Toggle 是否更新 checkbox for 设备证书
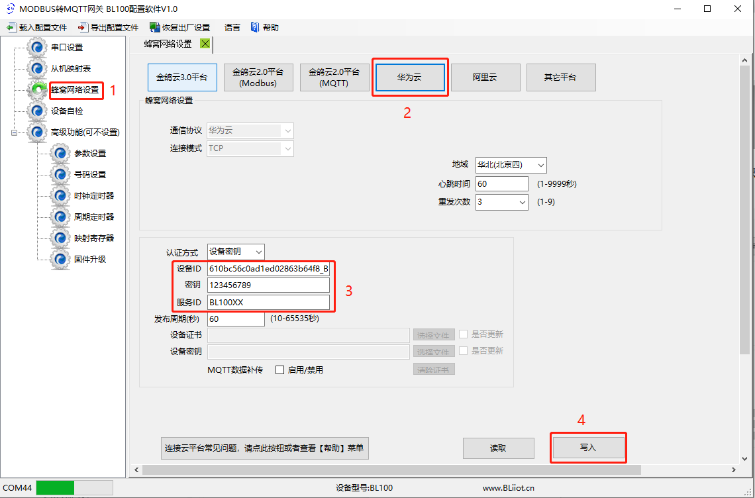The image size is (755, 498). (463, 334)
